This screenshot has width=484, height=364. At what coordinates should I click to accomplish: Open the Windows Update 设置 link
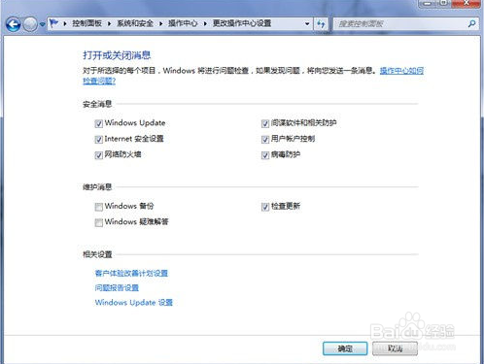coord(134,303)
